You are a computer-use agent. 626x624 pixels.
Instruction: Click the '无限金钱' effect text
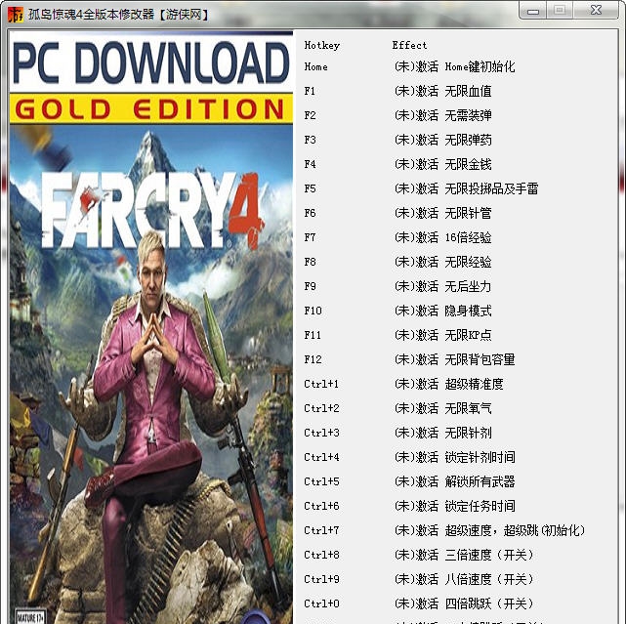point(468,164)
